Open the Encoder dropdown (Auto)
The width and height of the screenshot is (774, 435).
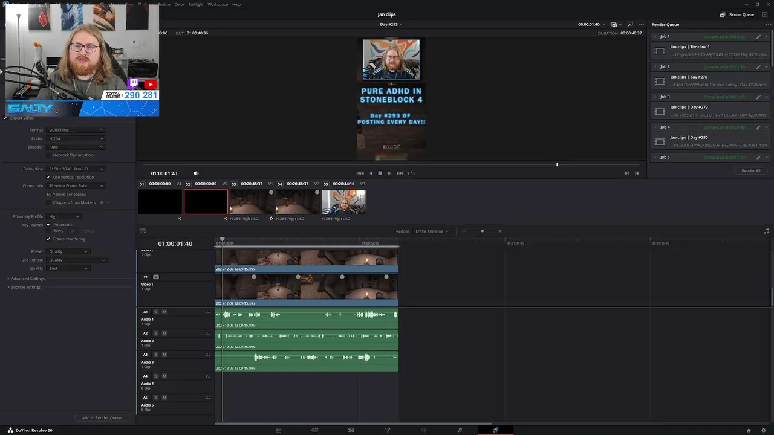point(76,147)
